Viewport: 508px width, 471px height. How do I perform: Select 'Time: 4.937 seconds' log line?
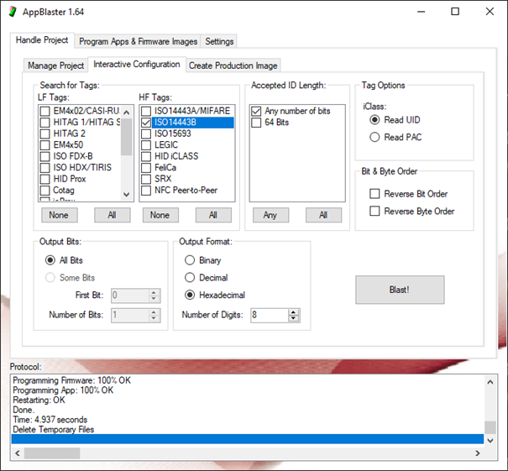[50, 420]
